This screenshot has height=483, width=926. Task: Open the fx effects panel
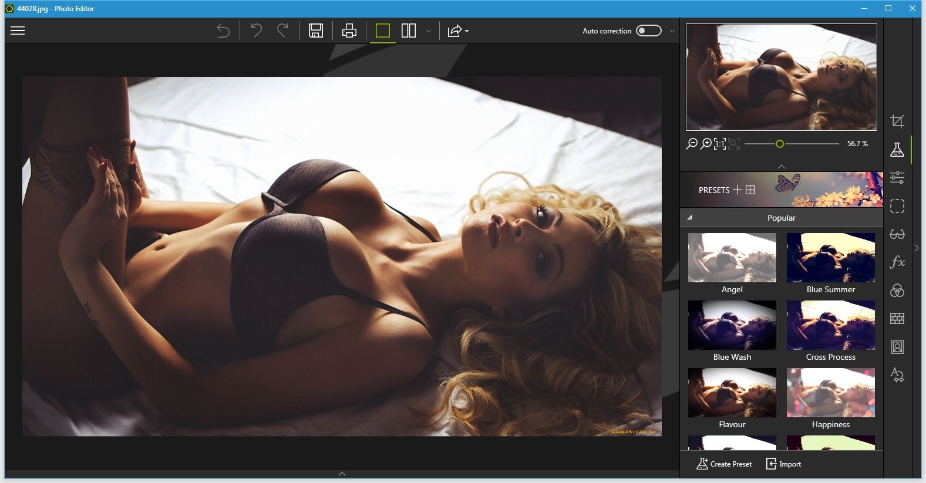[x=897, y=262]
